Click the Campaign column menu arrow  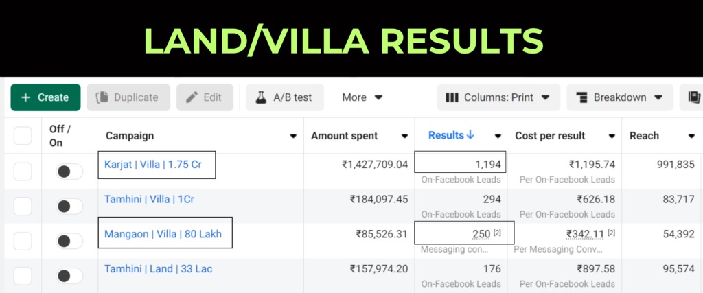coord(293,136)
